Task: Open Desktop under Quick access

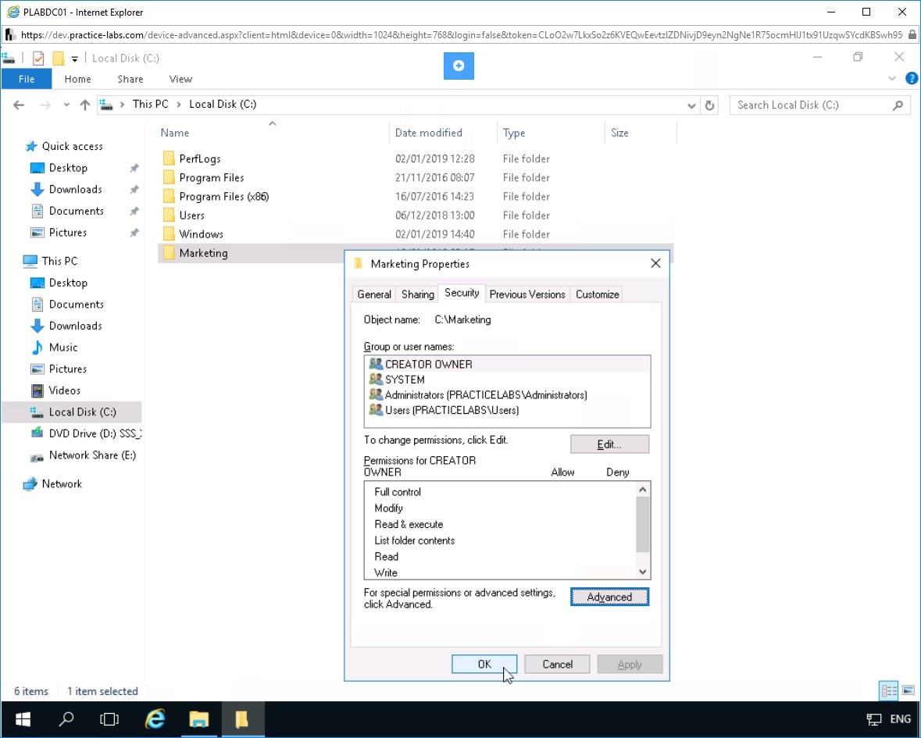Action: tap(68, 168)
